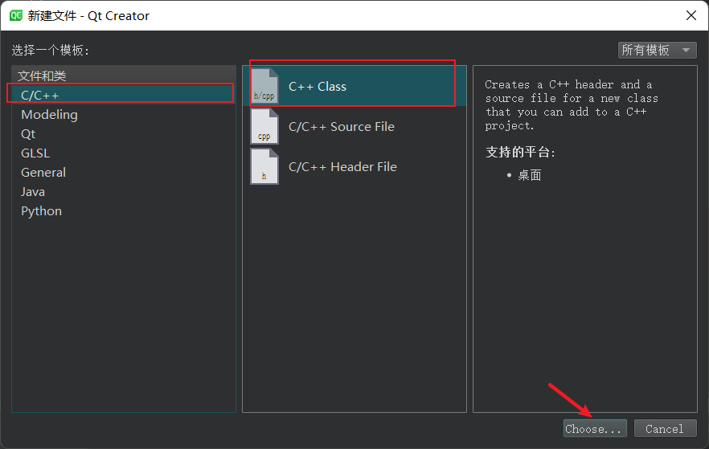Pick the C/C++ Header File template label
Screen dimensions: 709x449
(x=342, y=167)
